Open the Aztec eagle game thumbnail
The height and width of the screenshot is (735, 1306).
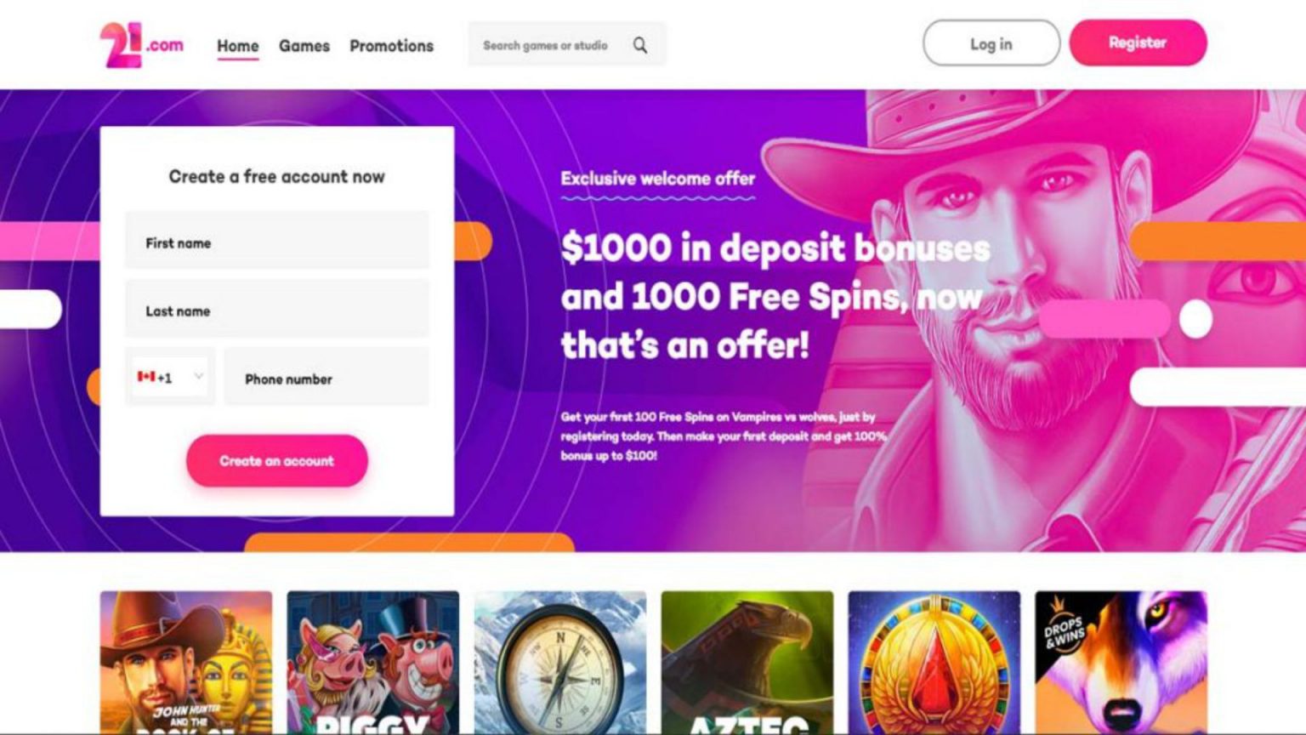(747, 663)
